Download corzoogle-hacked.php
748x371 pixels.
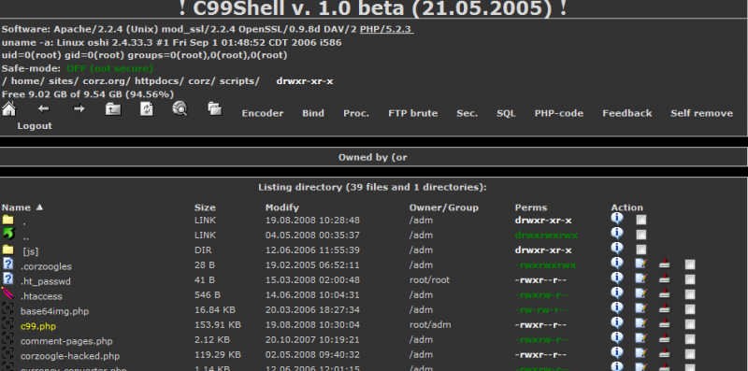tap(665, 354)
